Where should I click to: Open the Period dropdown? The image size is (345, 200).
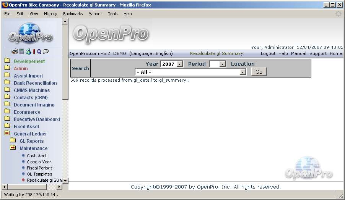[217, 64]
